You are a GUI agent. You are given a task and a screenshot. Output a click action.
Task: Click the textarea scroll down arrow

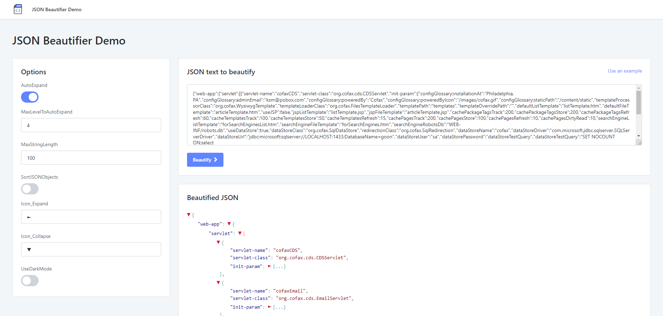coord(639,136)
